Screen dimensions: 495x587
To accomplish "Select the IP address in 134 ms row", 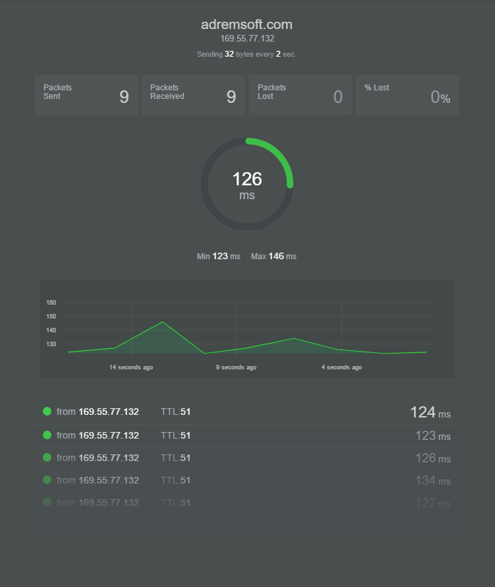I will pos(109,480).
